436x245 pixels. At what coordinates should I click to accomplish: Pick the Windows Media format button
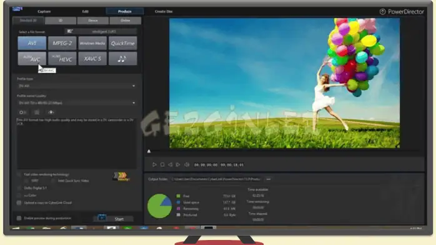point(92,43)
